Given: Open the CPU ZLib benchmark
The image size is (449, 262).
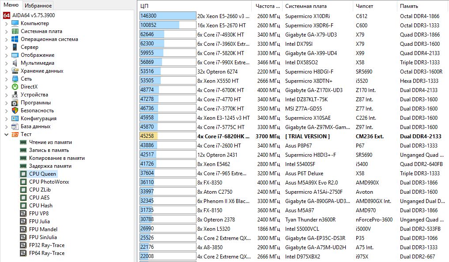Looking at the screenshot, I should pyautogui.click(x=40, y=190).
